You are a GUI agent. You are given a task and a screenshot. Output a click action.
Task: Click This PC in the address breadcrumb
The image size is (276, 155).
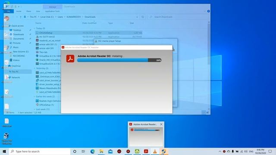(33, 17)
